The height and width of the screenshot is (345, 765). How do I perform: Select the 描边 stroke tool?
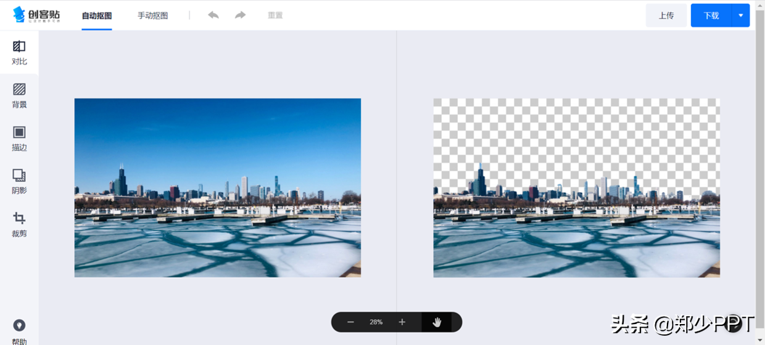click(19, 139)
